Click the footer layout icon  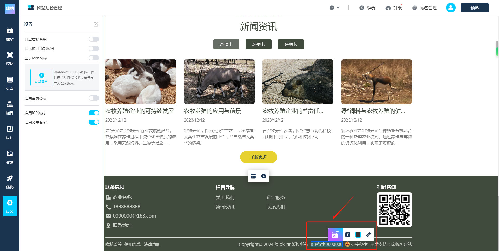click(x=253, y=176)
